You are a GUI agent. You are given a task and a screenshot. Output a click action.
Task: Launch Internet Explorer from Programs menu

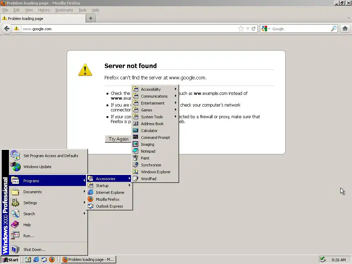pyautogui.click(x=109, y=192)
